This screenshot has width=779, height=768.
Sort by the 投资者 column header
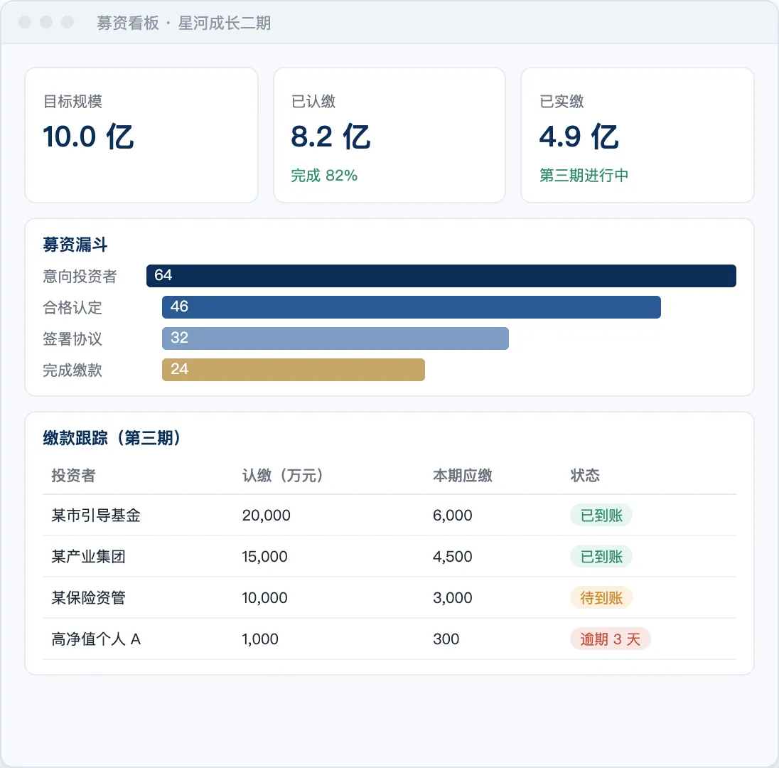tap(73, 476)
